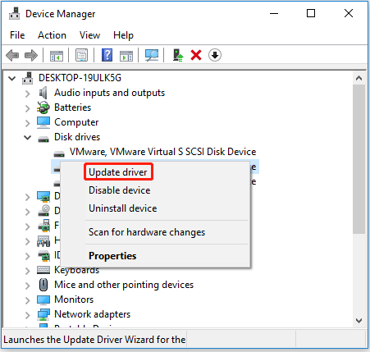Click the Back arrow toolbar icon

12,56
